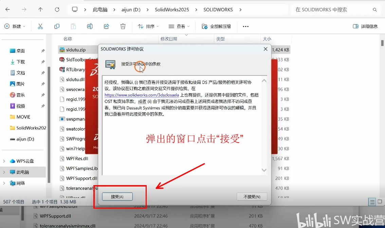Screen dimensions: 385x228
Task: Toggle 详细信息 details pane
Action: pyautogui.click(x=365, y=26)
